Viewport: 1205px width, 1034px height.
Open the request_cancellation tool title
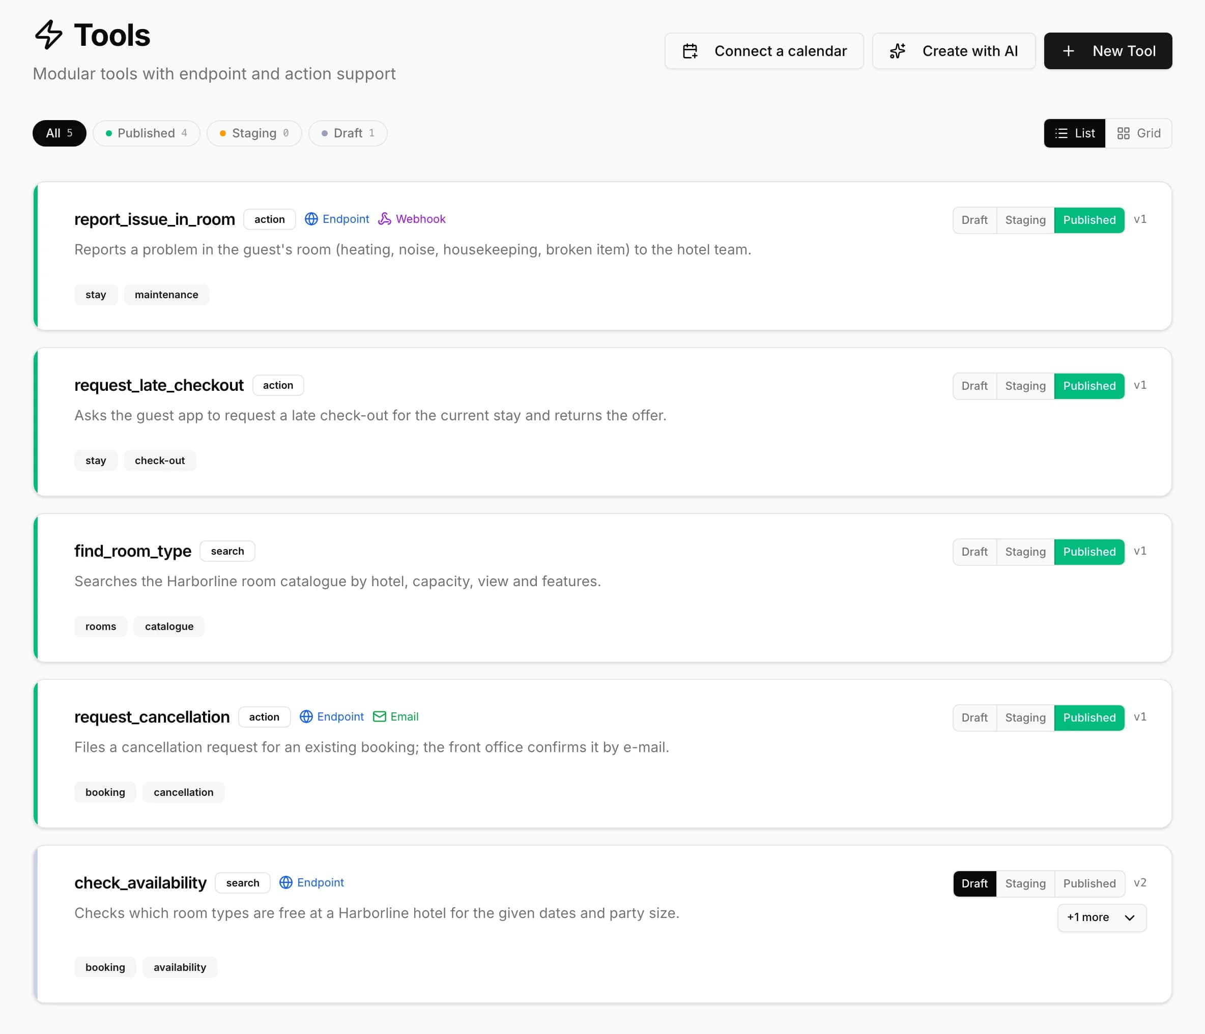[152, 717]
